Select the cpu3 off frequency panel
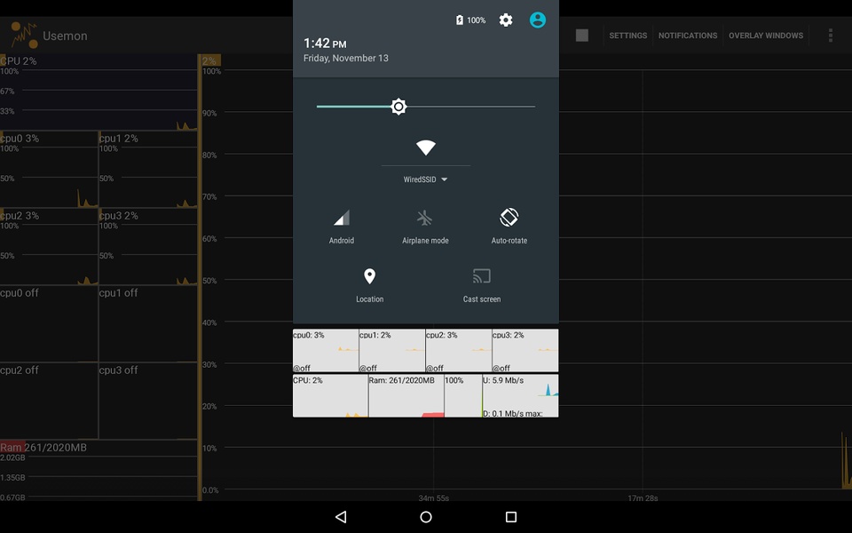This screenshot has height=533, width=852. [148, 402]
